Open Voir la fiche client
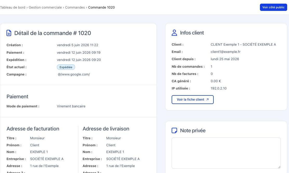This screenshot has width=289, height=173. point(192,100)
